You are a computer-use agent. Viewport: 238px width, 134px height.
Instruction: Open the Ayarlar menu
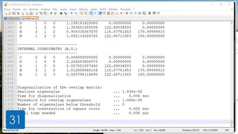(64, 9)
